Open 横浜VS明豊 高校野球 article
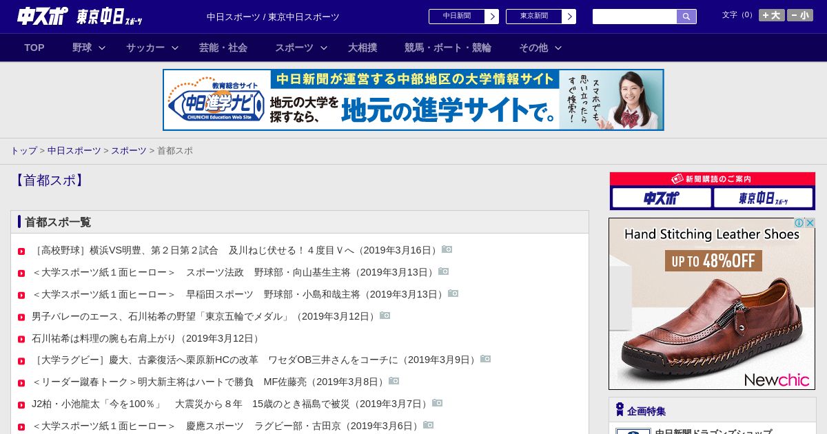Viewport: 827px width, 434px height. (236, 250)
